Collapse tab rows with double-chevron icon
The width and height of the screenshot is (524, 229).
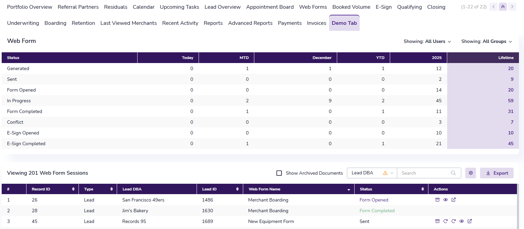coord(503,7)
